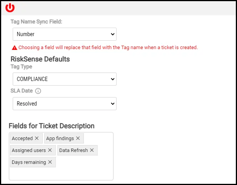Click the Fields for Ticket Description heading
The height and width of the screenshot is (185, 237).
pyautogui.click(x=52, y=126)
